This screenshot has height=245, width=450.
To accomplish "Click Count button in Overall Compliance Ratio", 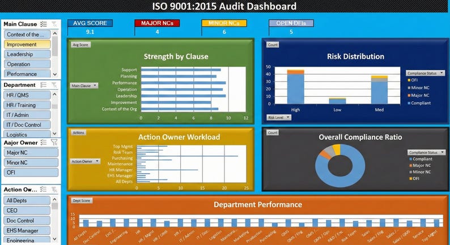I will [x=273, y=132].
